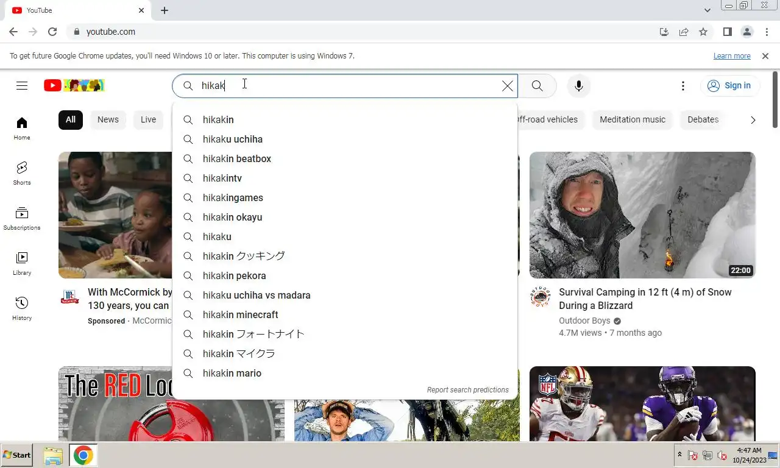Choose the suggestion "hikakin クッキング"
The width and height of the screenshot is (780, 468).
tap(345, 256)
